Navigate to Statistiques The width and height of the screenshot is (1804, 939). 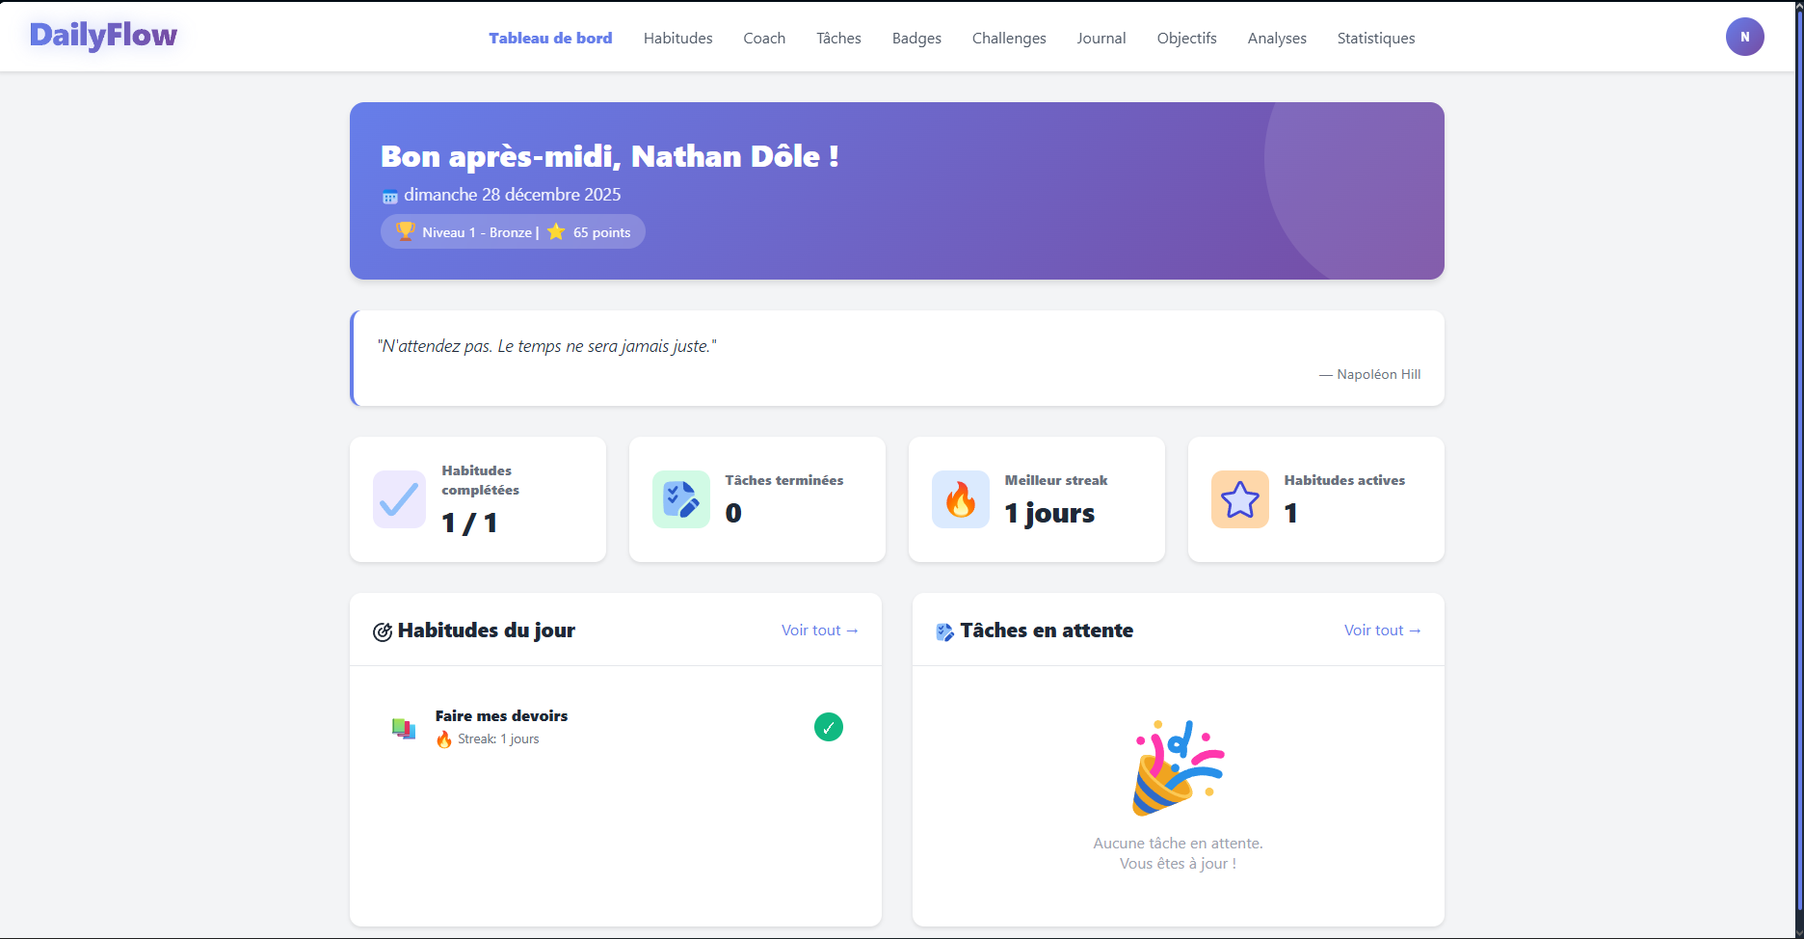[x=1375, y=38]
